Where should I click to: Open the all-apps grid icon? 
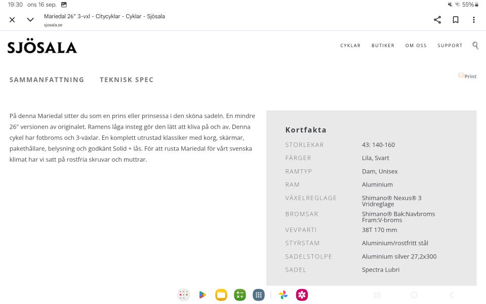259,295
